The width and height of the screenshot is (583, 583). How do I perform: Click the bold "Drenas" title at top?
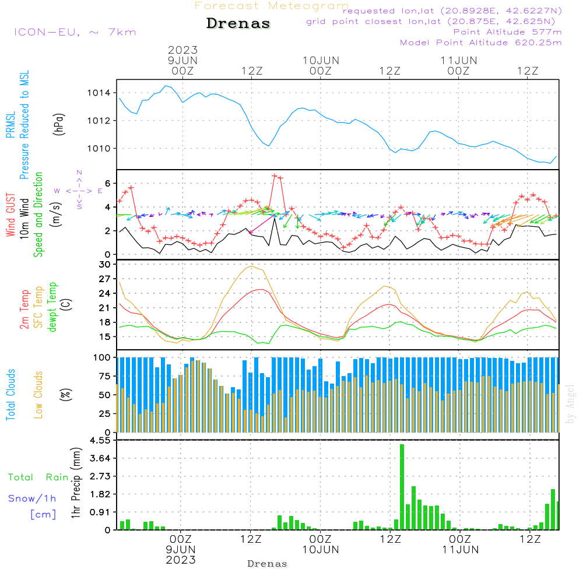(x=238, y=23)
